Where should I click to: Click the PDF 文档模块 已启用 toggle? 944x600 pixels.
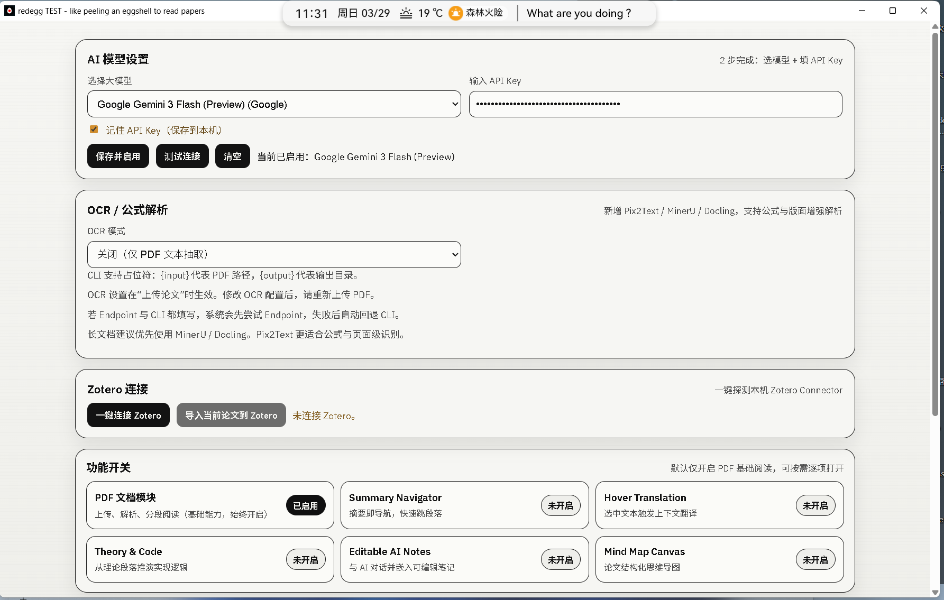point(305,506)
